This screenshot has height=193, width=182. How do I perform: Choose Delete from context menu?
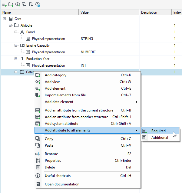(87, 167)
